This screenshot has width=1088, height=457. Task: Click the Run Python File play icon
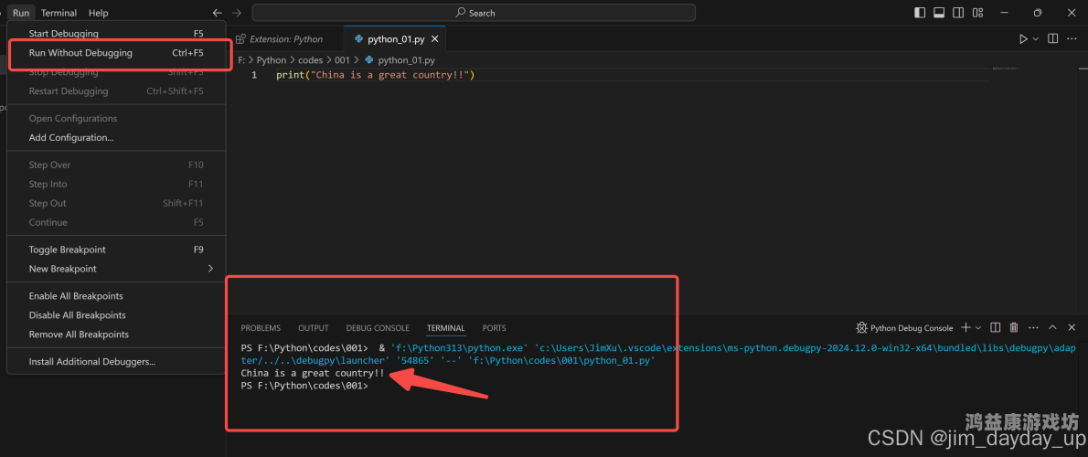click(1023, 39)
